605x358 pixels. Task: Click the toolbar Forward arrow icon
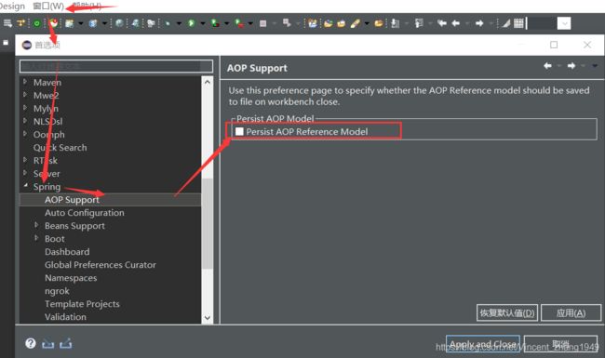(479, 23)
